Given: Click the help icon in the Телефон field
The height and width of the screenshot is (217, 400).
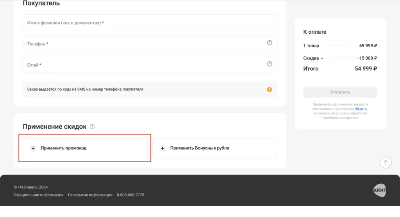Looking at the screenshot, I should tap(270, 43).
